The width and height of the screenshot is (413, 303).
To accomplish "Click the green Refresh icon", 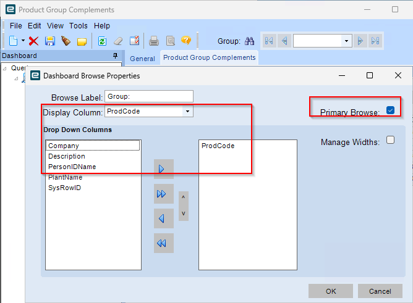I will (102, 41).
